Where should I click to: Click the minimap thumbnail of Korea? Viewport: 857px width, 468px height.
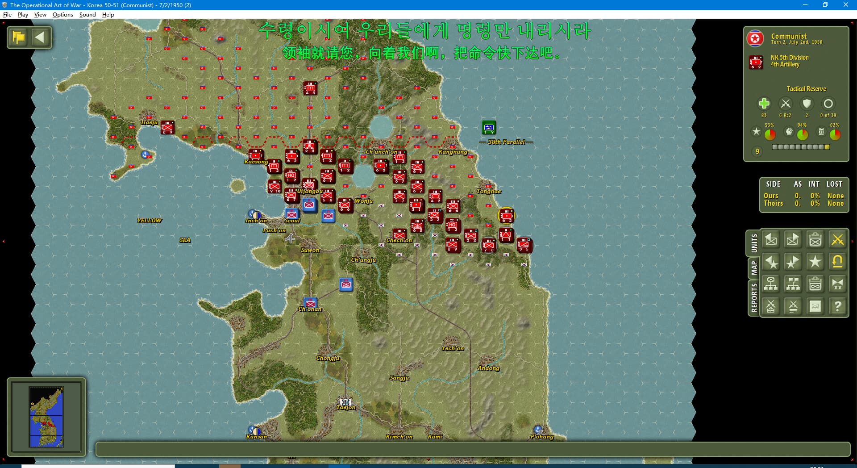click(x=46, y=417)
